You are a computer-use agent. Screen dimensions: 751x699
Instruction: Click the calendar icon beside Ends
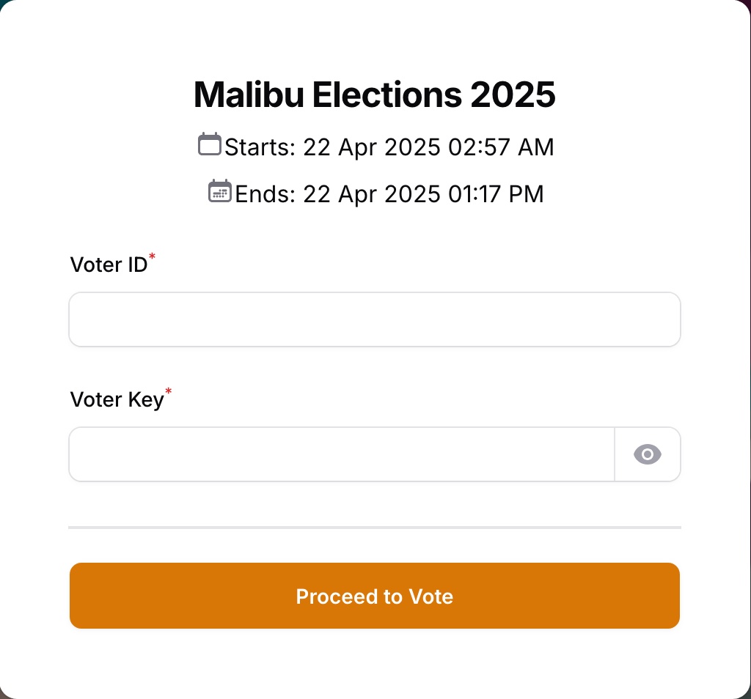pyautogui.click(x=220, y=191)
